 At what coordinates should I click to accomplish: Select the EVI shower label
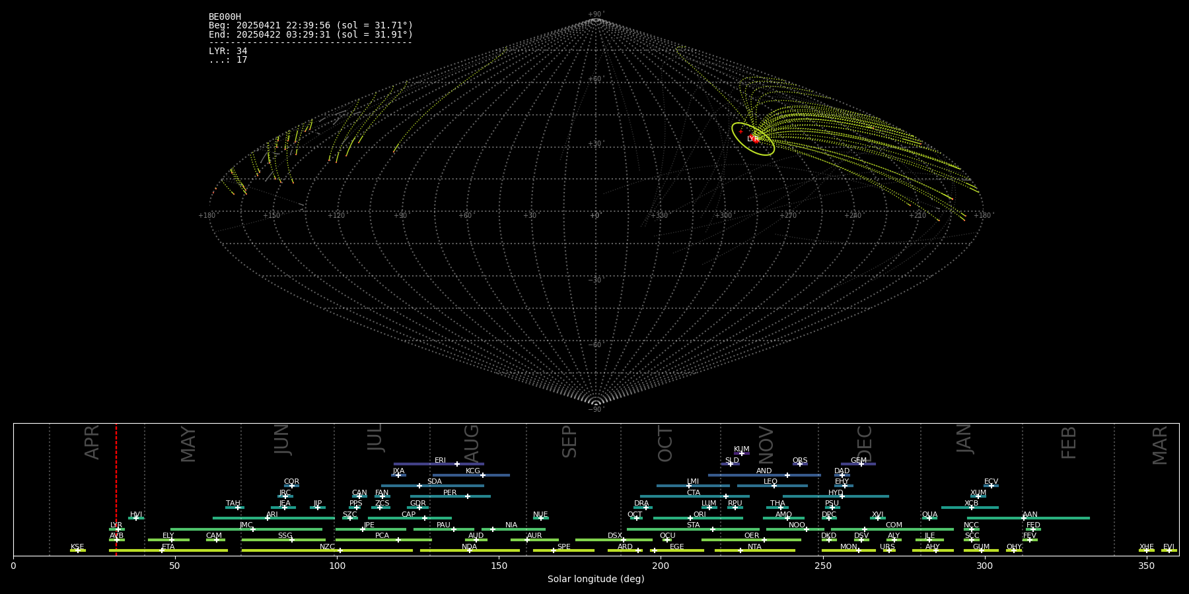[x=1169, y=547]
